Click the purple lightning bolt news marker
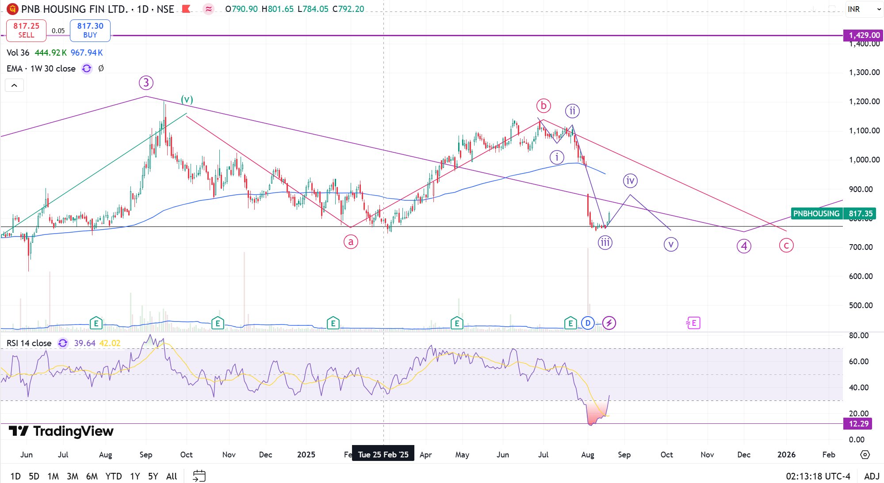 click(609, 323)
